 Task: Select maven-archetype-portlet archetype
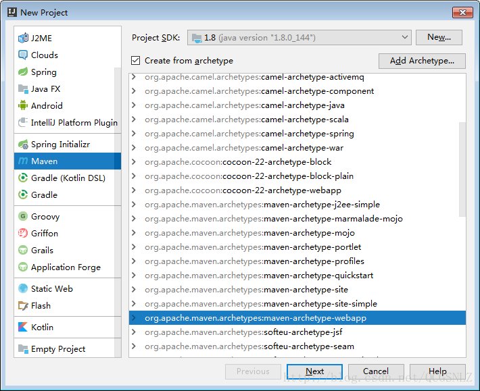(x=297, y=246)
